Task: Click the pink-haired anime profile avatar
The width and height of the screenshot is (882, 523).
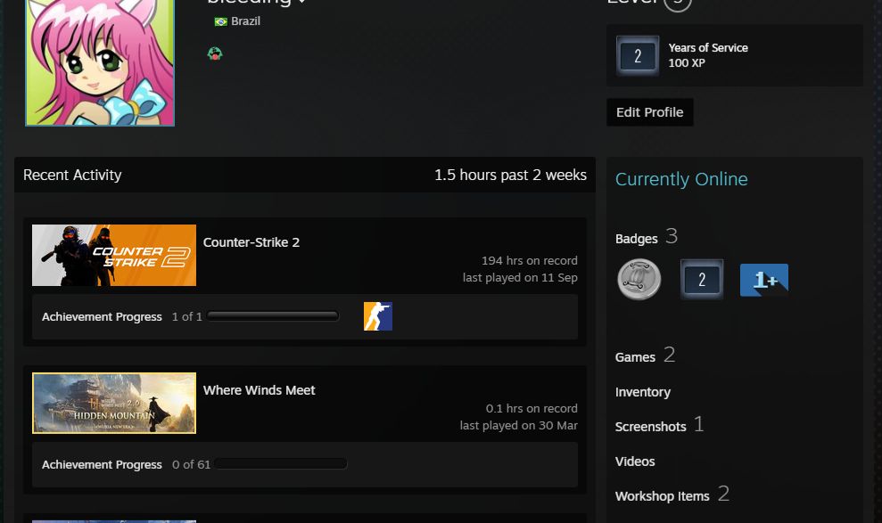Action: [100, 62]
